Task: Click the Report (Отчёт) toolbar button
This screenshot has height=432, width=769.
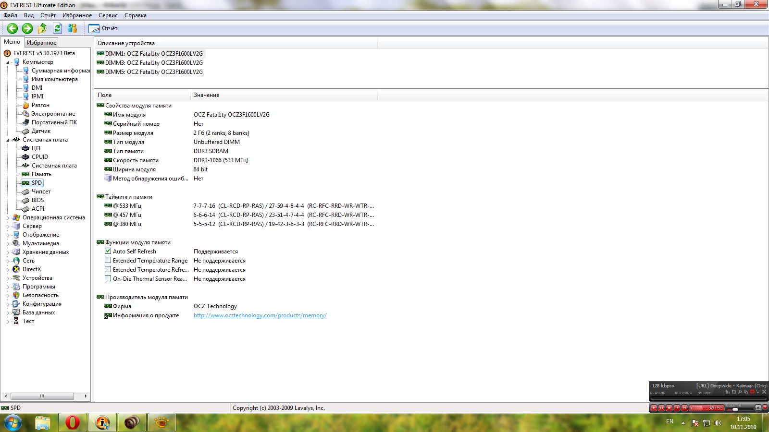Action: pyautogui.click(x=103, y=28)
